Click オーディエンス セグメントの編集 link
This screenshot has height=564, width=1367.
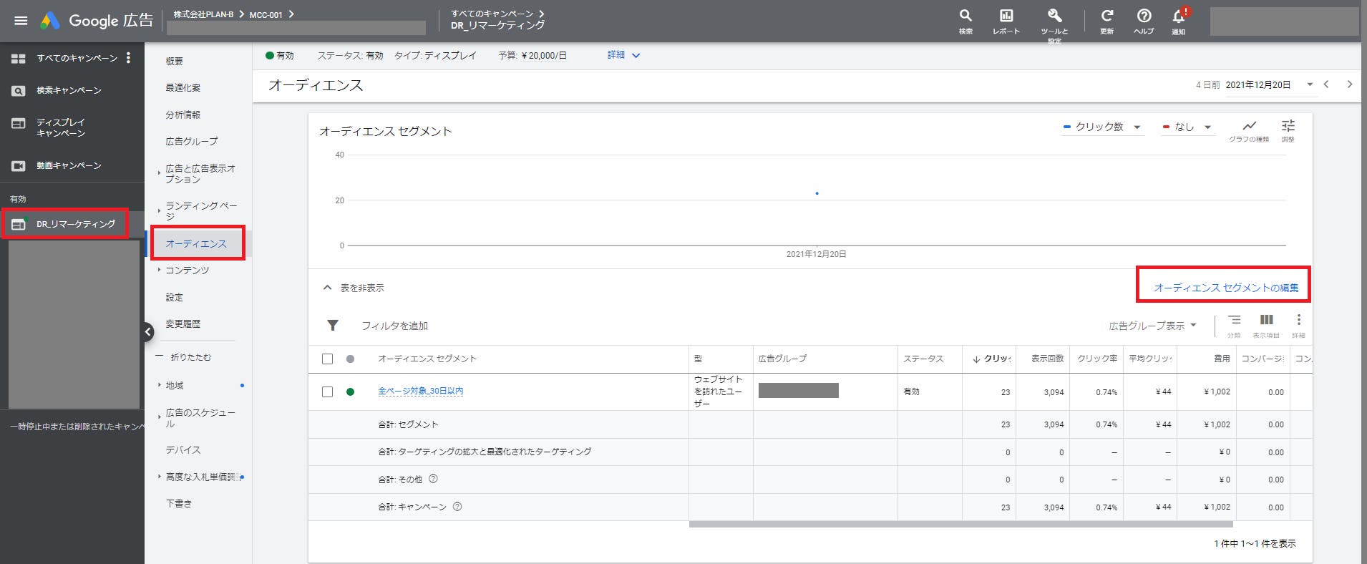1225,288
